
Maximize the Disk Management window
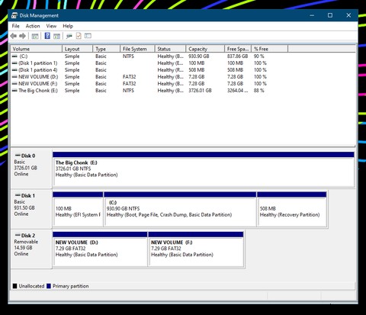tap(330, 15)
